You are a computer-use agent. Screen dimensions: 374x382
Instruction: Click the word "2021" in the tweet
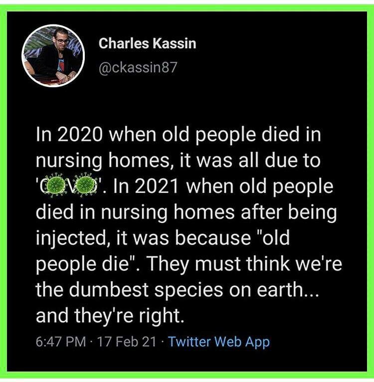tap(165, 187)
